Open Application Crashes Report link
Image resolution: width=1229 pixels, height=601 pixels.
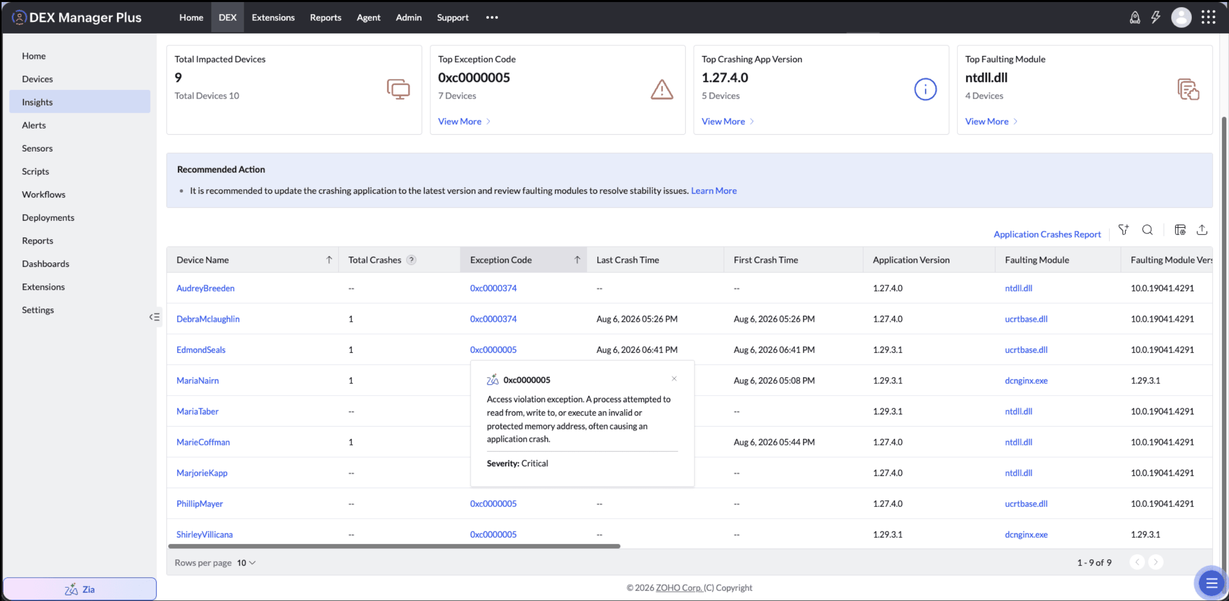1047,234
